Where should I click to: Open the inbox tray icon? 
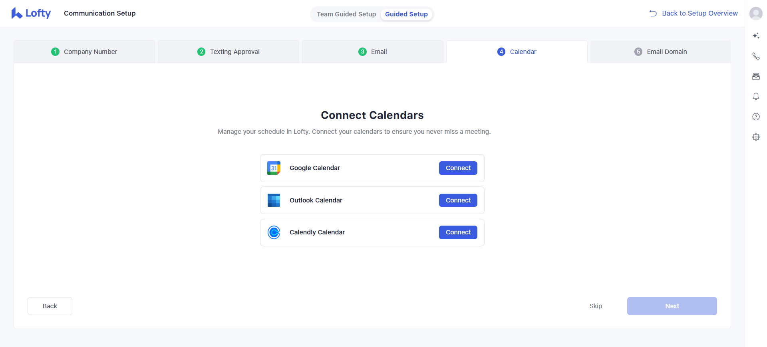click(756, 77)
